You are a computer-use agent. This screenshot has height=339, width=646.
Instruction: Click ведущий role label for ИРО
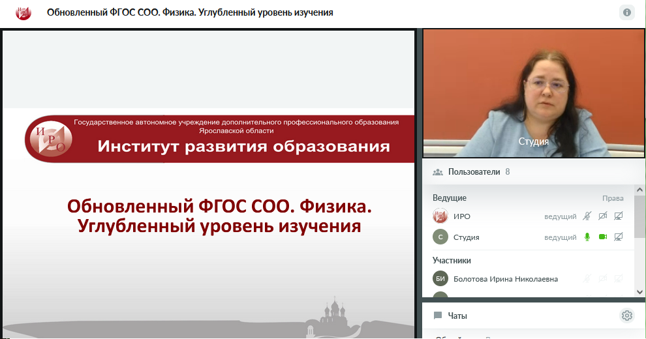[561, 216]
